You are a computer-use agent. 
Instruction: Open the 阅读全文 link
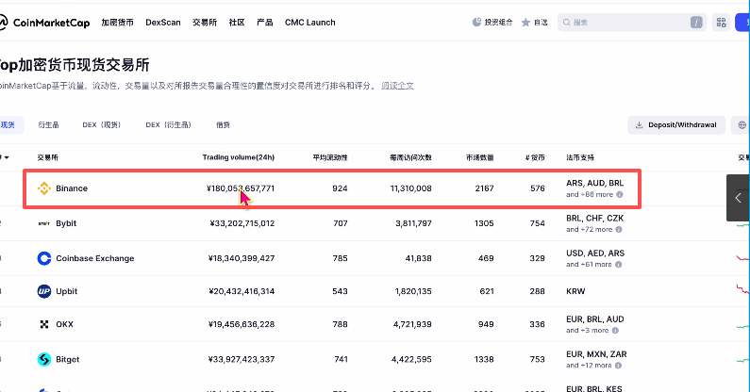coord(397,86)
